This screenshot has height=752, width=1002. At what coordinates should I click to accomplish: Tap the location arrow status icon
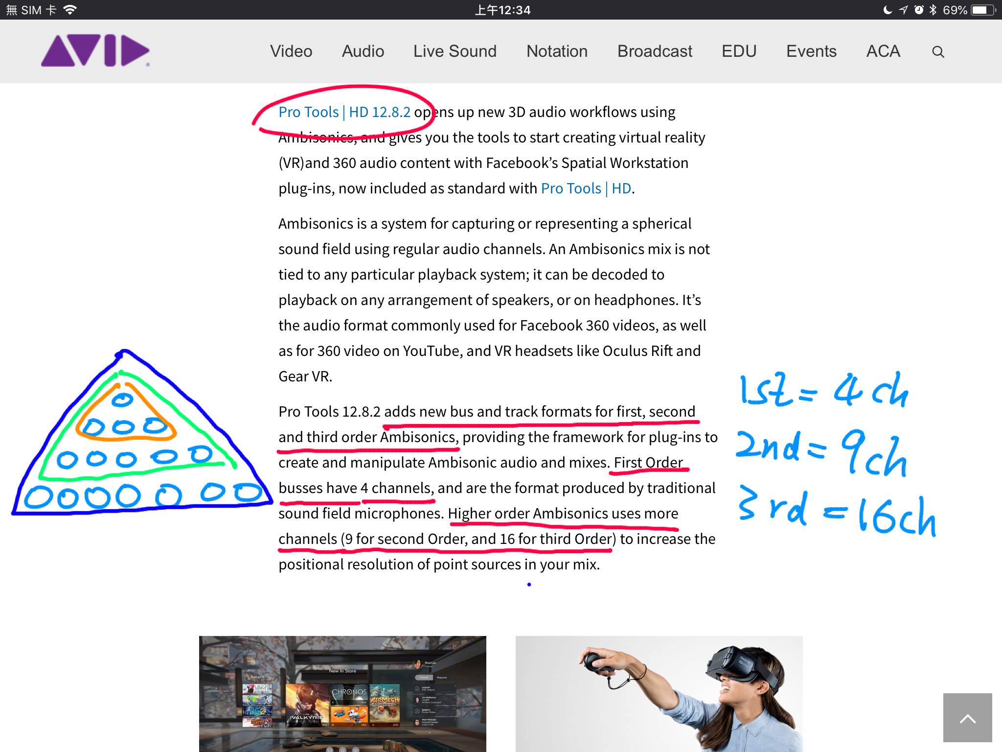903,10
